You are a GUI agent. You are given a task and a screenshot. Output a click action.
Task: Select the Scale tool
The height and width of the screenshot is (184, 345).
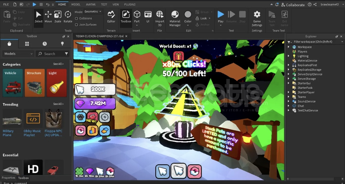coord(58,17)
